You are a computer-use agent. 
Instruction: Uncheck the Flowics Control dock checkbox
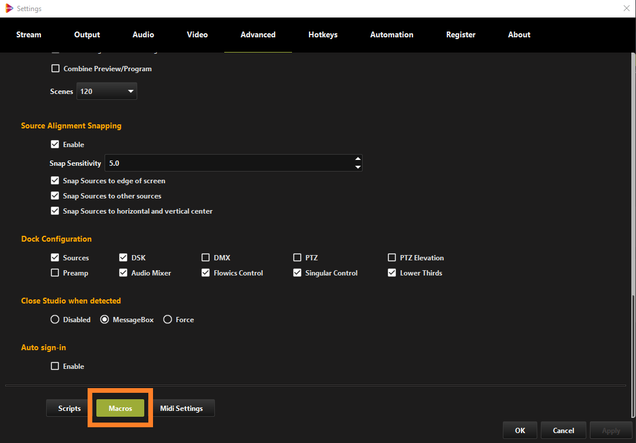click(x=206, y=273)
